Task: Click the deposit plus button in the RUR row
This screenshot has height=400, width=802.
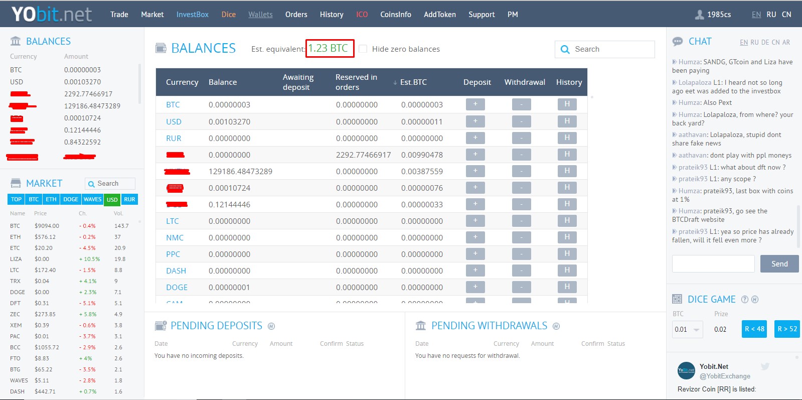Action: pyautogui.click(x=475, y=138)
